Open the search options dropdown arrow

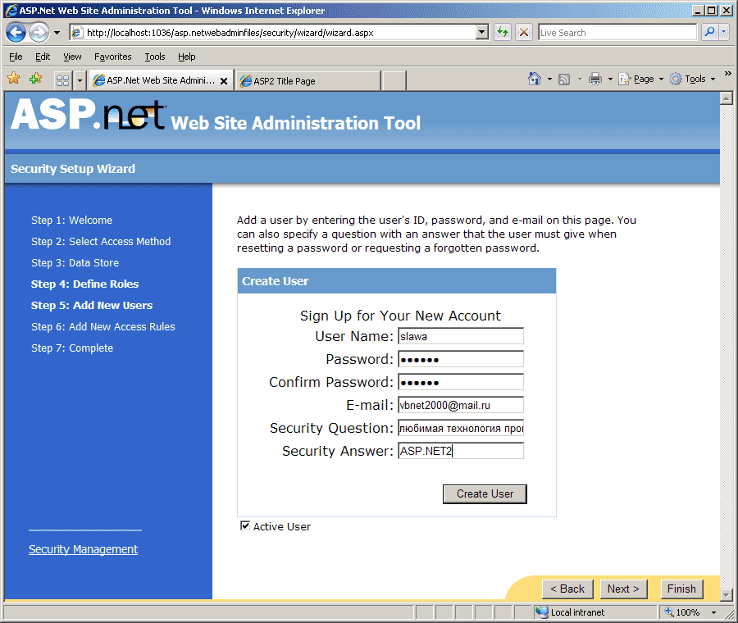tap(724, 32)
